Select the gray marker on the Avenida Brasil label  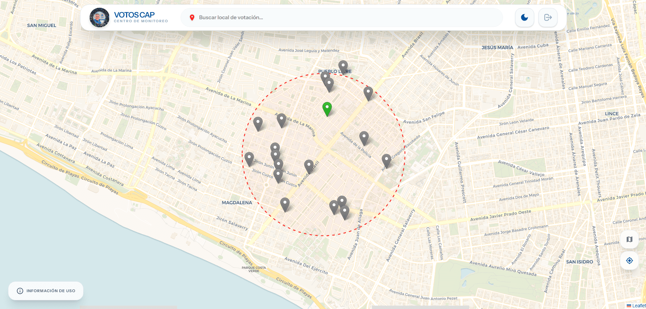[309, 167]
